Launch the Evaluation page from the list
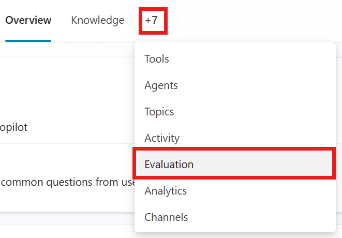 coord(169,165)
